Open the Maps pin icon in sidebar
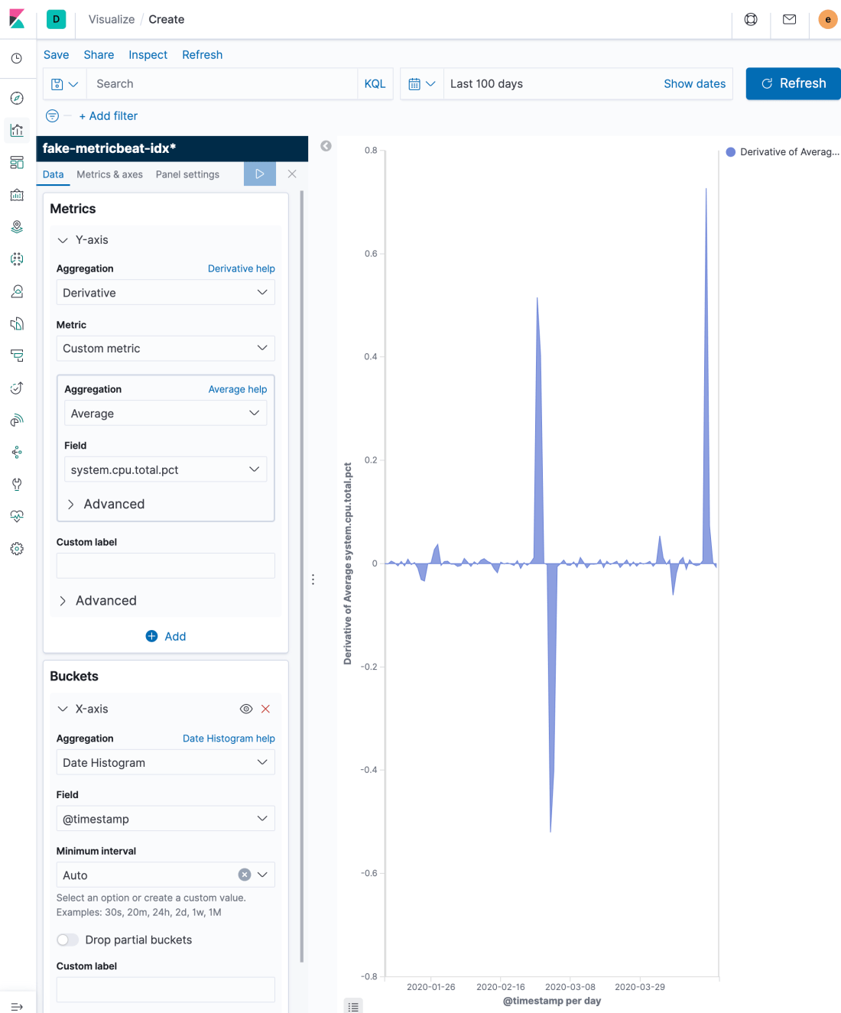Screen dimensions: 841x1013 point(17,227)
